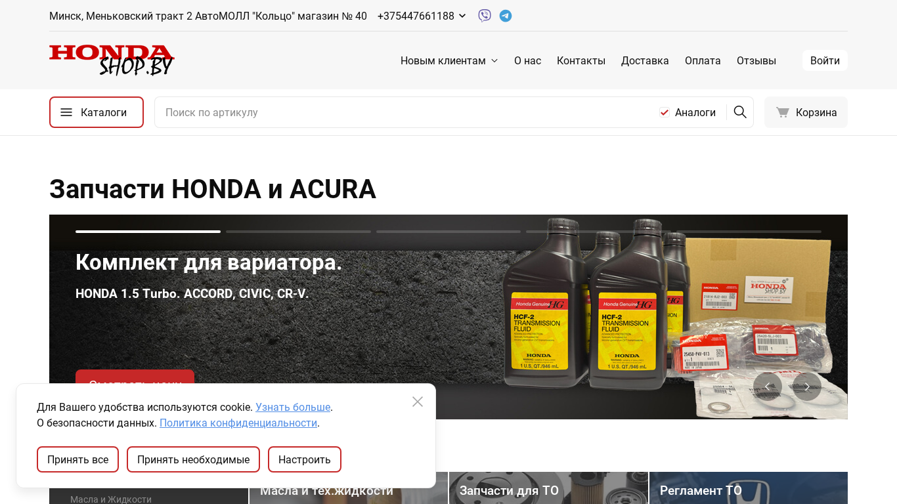Click the store address text in header
The image size is (897, 504).
(x=208, y=16)
